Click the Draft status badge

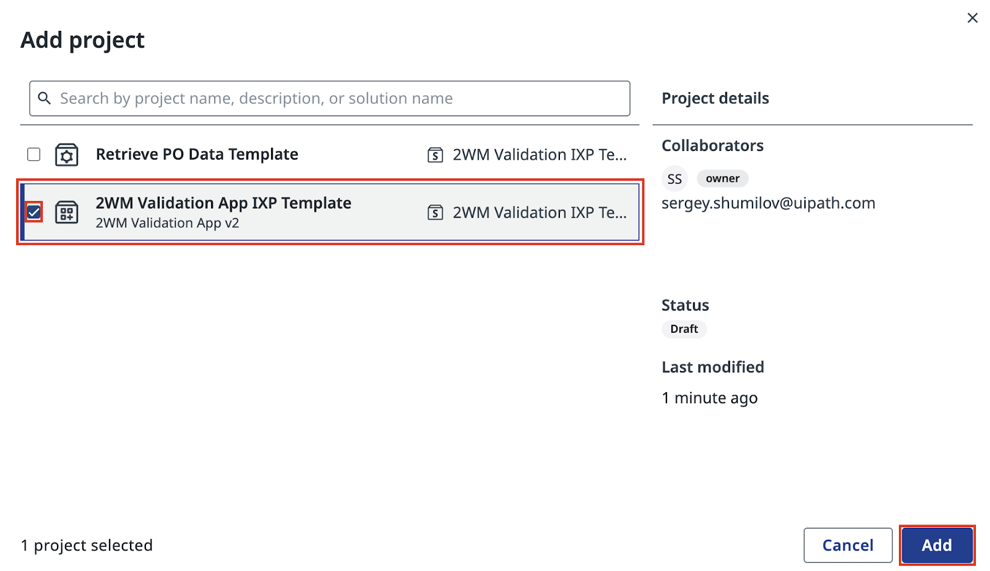coord(684,329)
